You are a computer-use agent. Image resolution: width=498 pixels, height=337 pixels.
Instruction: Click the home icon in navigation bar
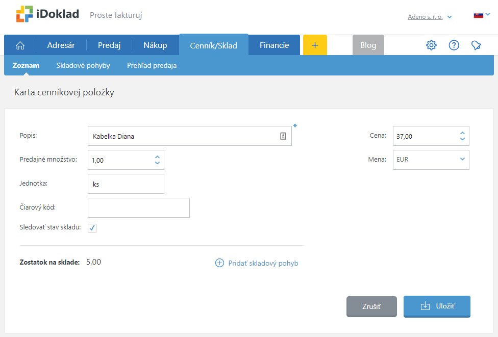point(20,45)
